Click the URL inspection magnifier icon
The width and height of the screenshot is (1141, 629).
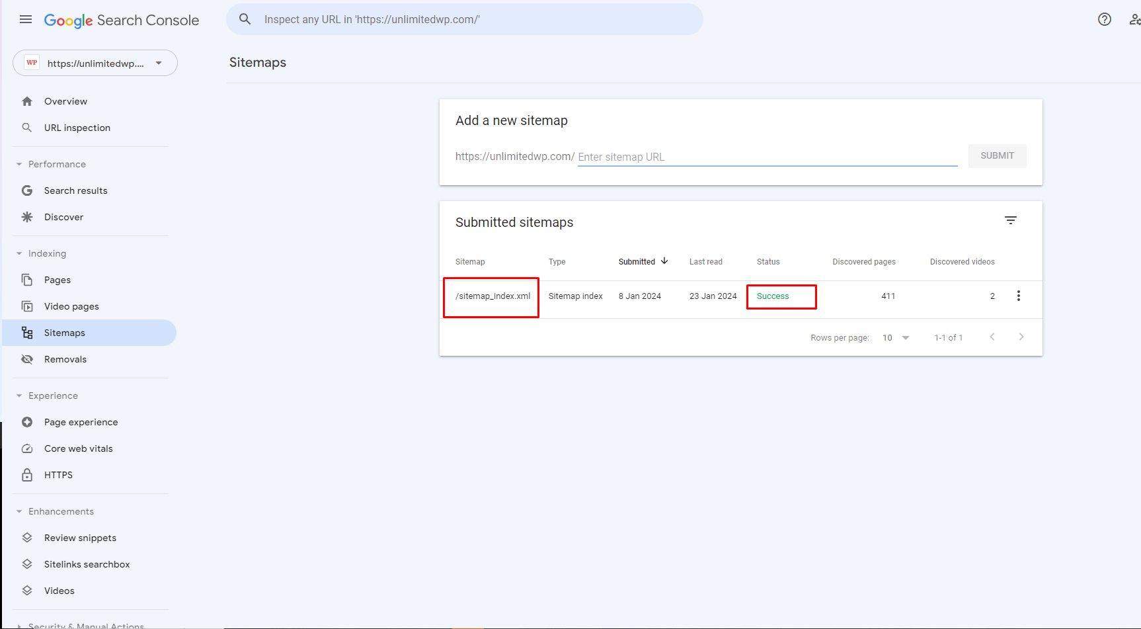point(27,128)
